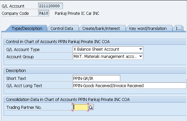Image resolution: width=187 pixels, height=121 pixels.
Task: Open the Create/bank/interest tab
Action: point(101,29)
